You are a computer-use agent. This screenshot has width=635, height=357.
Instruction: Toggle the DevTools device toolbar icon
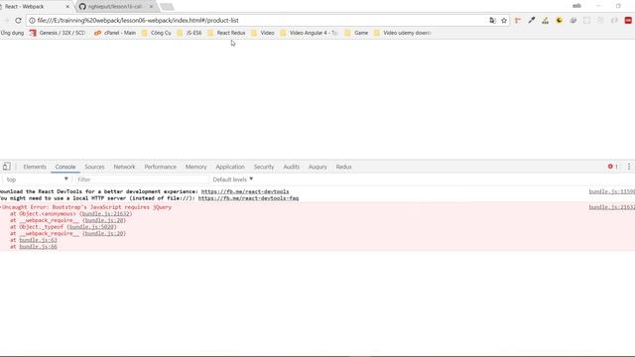(x=7, y=167)
